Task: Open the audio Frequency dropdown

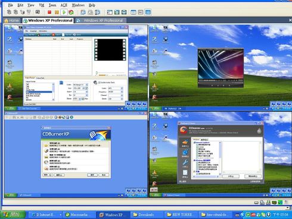Action: pos(122,92)
